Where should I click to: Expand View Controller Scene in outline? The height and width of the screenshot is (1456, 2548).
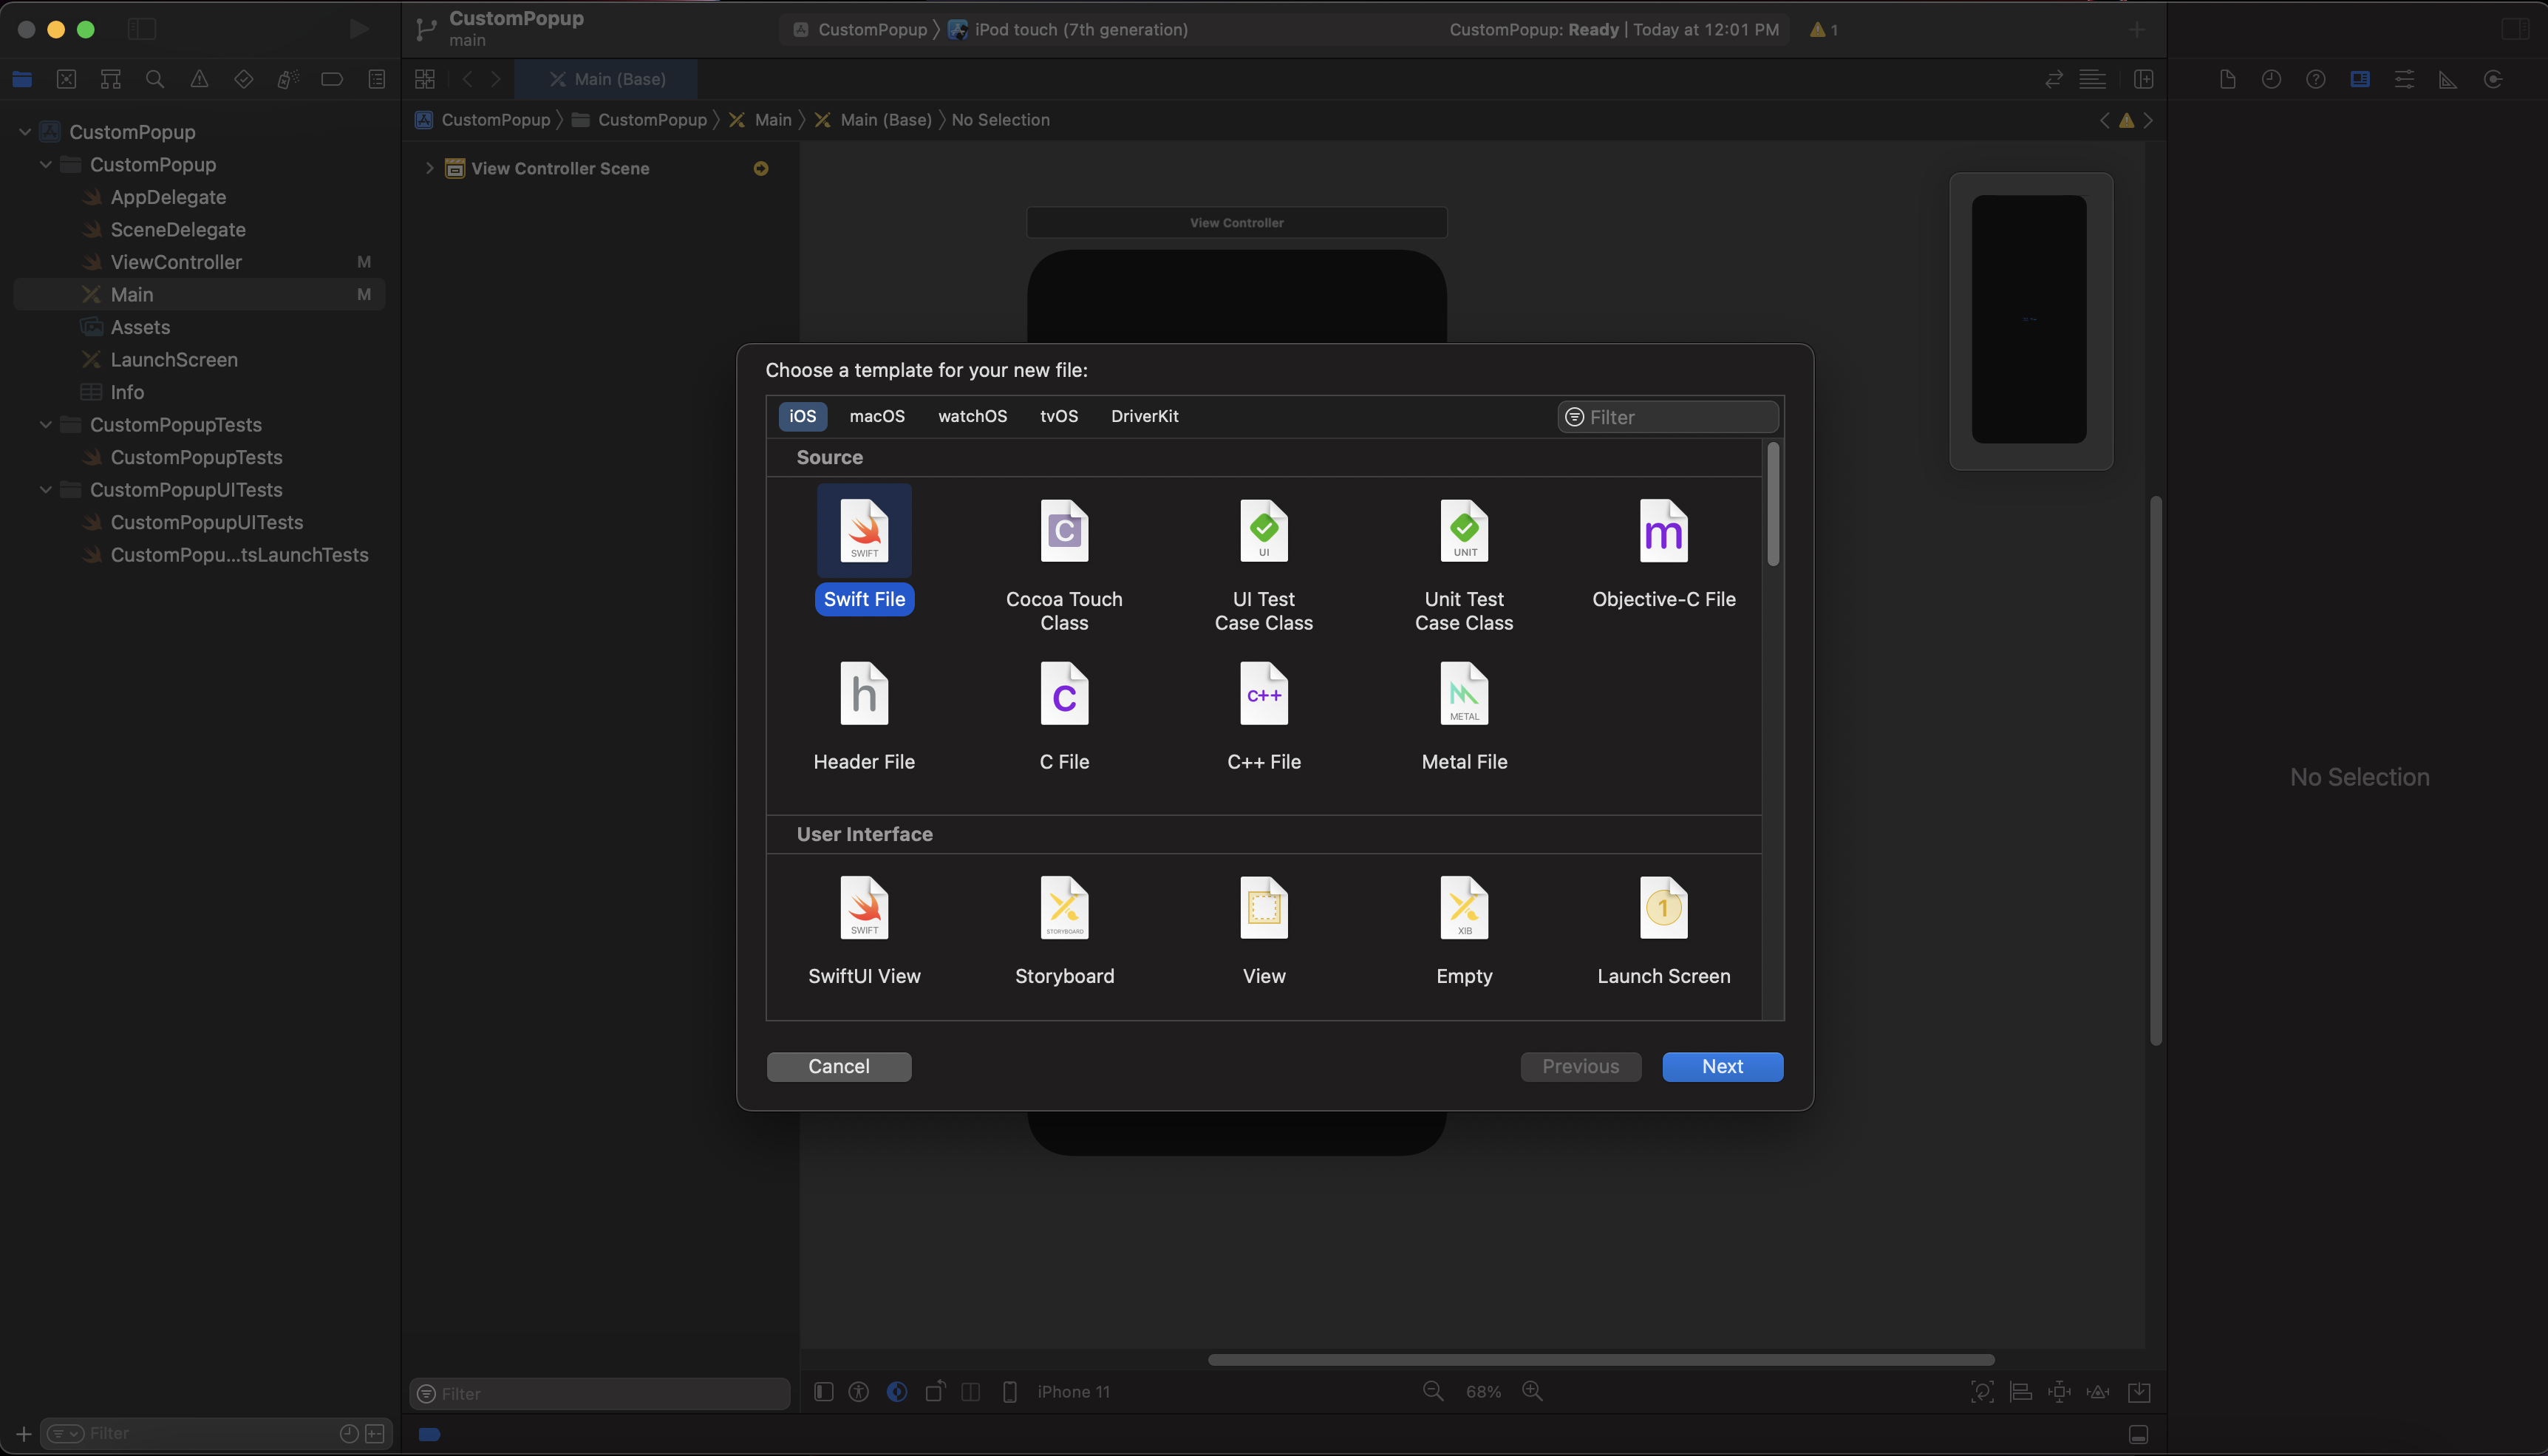pos(429,168)
